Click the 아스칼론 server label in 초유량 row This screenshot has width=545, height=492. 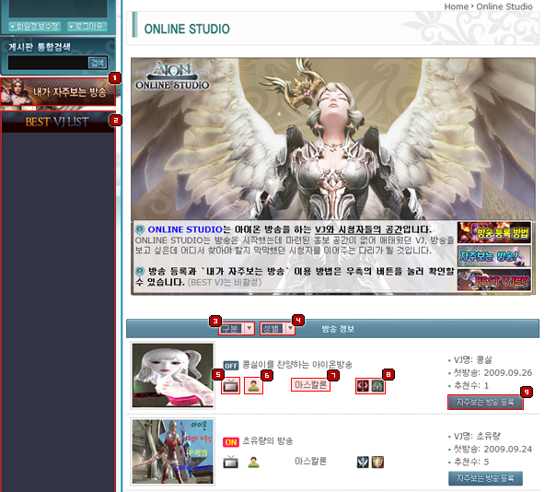click(x=310, y=461)
